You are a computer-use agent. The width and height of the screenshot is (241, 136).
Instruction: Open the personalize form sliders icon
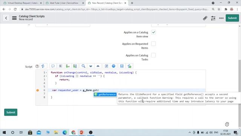point(213,18)
